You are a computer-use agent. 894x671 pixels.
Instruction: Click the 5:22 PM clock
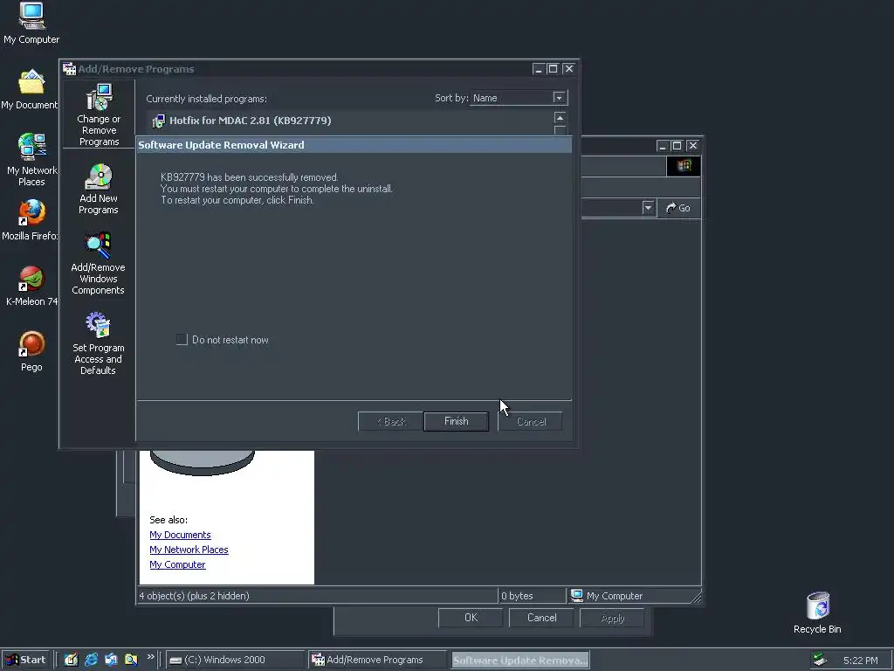click(x=860, y=661)
